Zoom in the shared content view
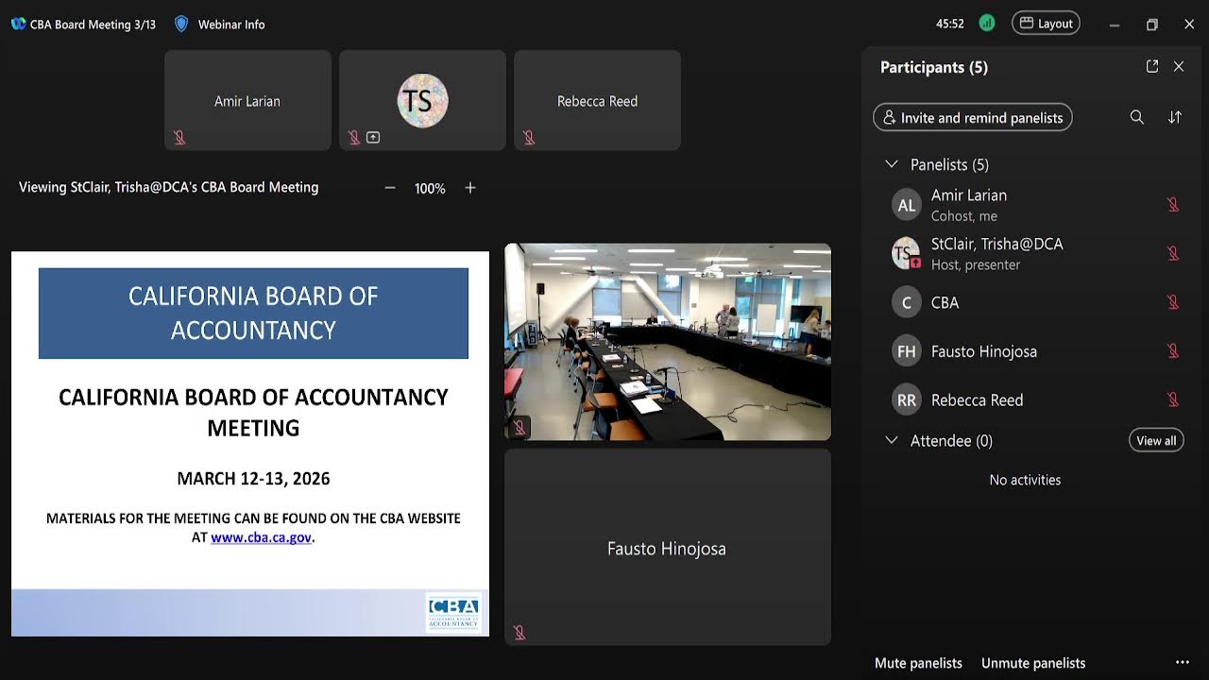 click(470, 188)
